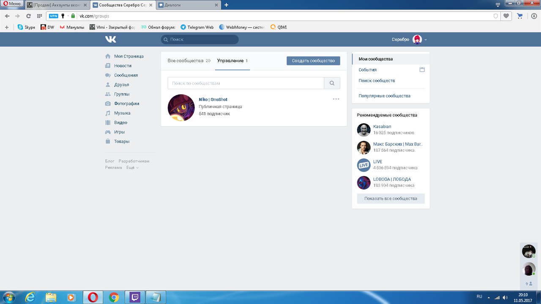Open Music in left sidebar
The image size is (541, 304).
122,113
